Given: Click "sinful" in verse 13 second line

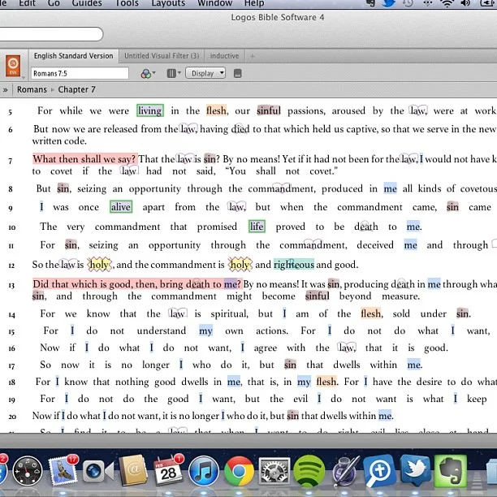Looking at the screenshot, I should point(317,296).
